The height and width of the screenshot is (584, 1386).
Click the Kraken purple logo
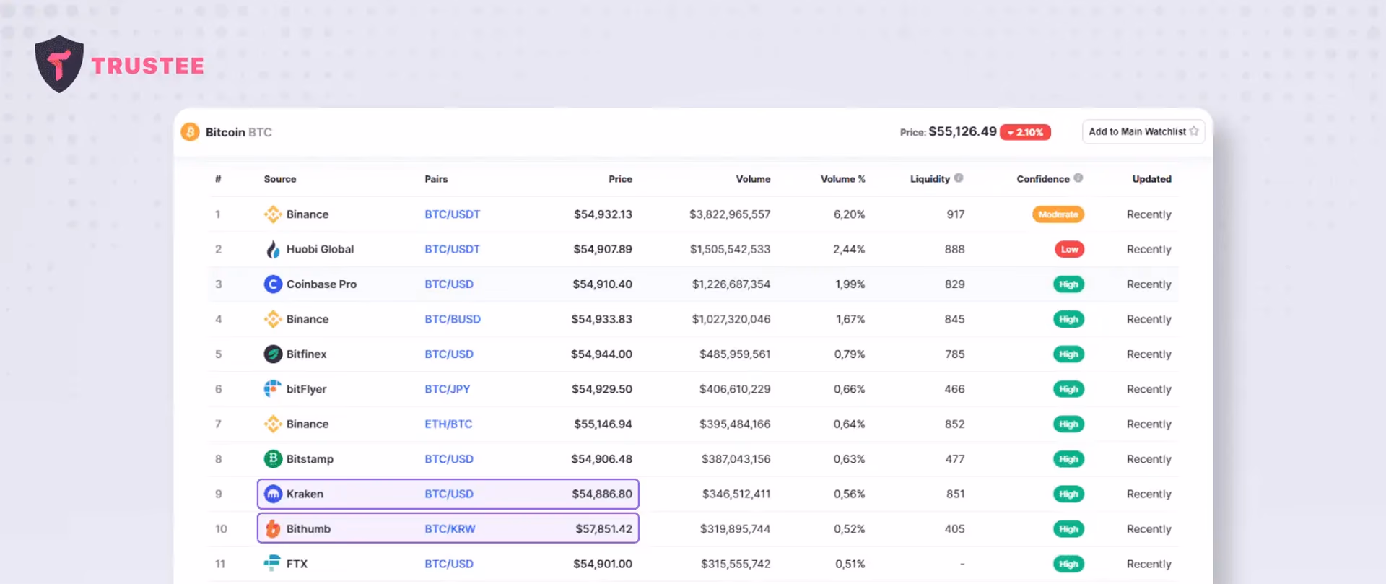point(273,494)
